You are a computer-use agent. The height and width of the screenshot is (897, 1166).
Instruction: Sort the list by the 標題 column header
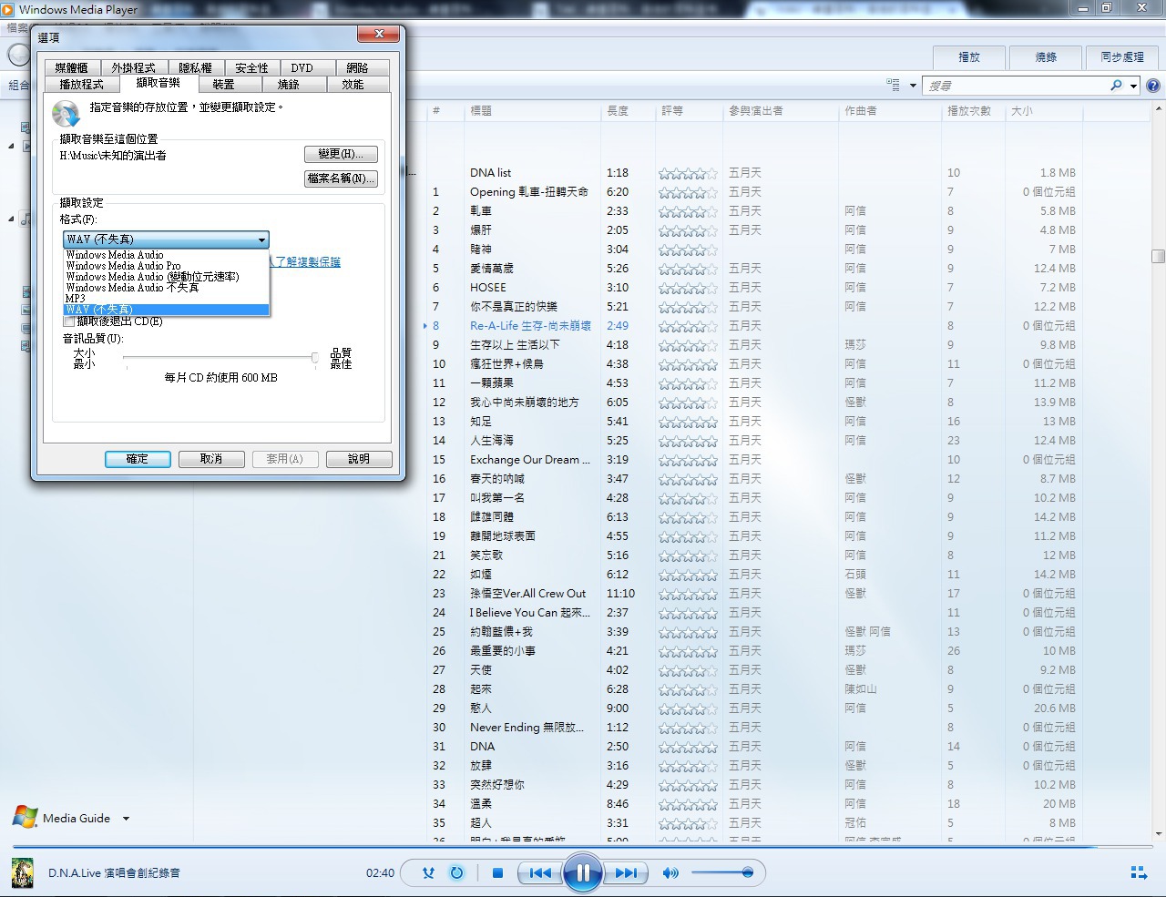(x=533, y=110)
